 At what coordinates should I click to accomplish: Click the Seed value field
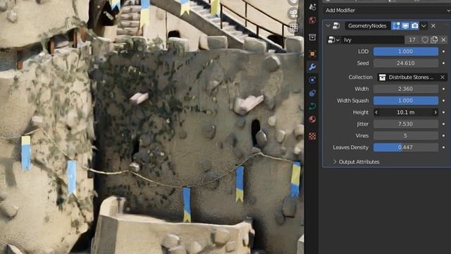click(x=406, y=63)
